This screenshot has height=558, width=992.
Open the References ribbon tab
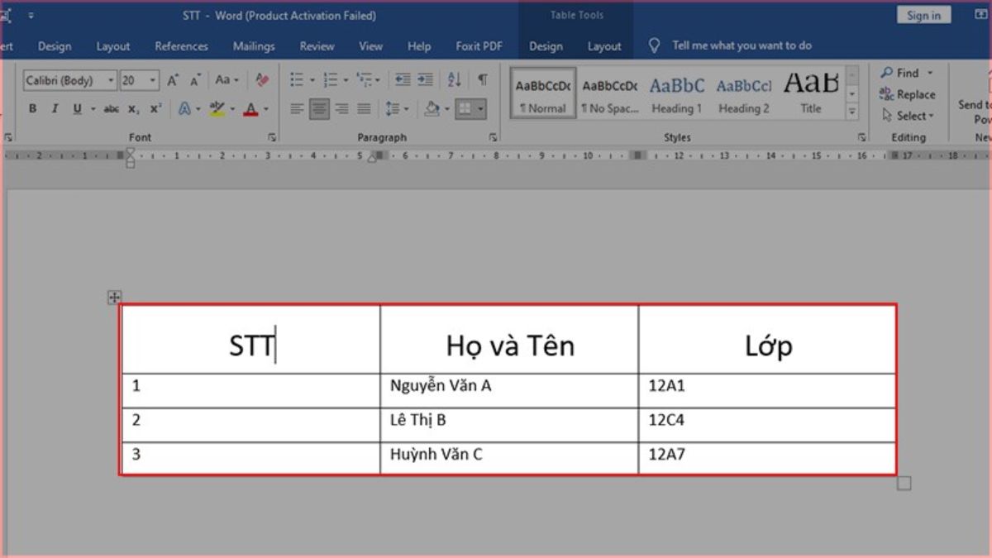click(181, 46)
